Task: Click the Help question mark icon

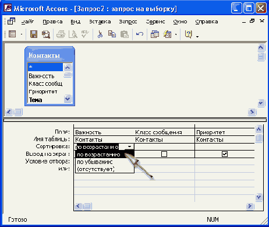Action: [188, 34]
